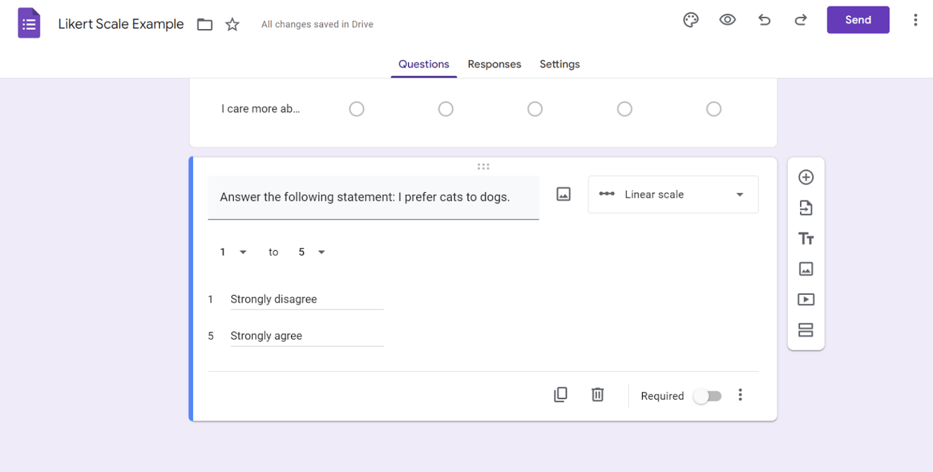Select the middle radio button option
This screenshot has width=933, height=472.
coord(535,109)
